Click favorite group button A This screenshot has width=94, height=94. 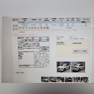[14, 26]
